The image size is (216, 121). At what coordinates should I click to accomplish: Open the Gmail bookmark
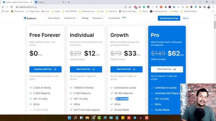point(46,11)
